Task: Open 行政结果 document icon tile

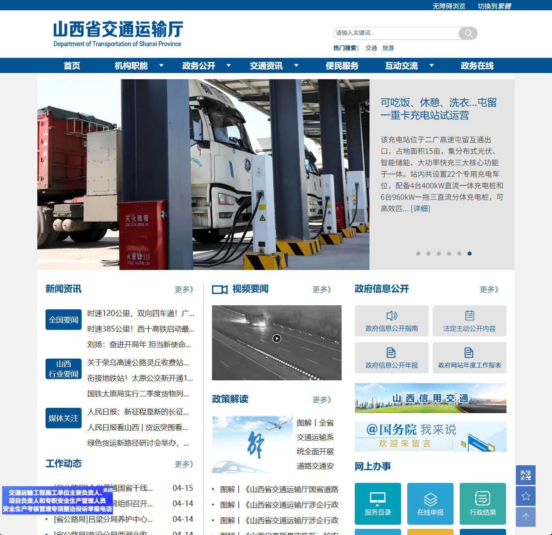Action: click(x=483, y=503)
